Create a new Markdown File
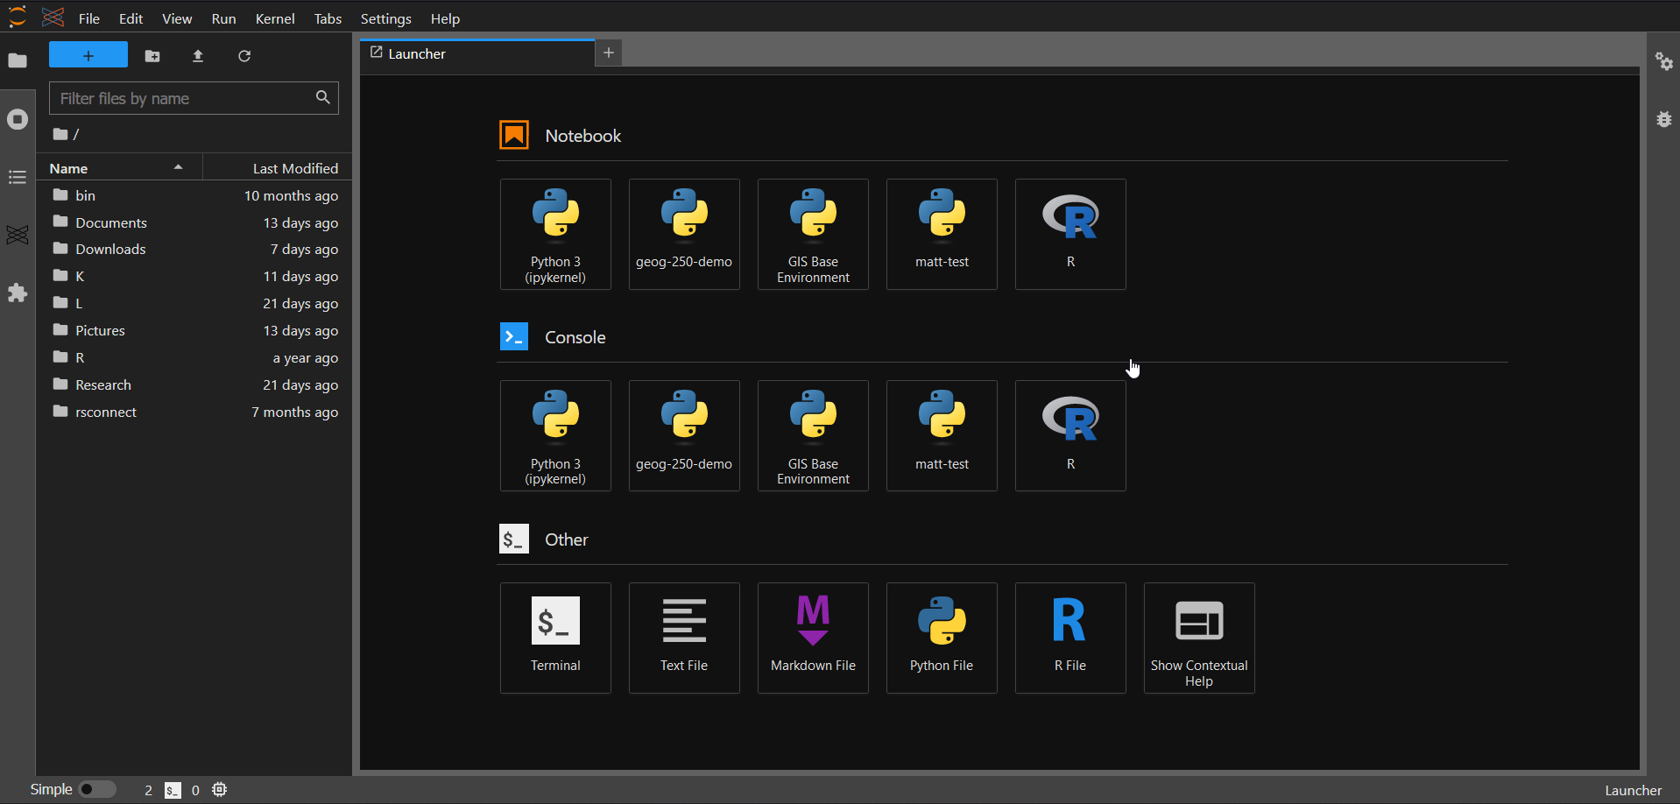 813,638
